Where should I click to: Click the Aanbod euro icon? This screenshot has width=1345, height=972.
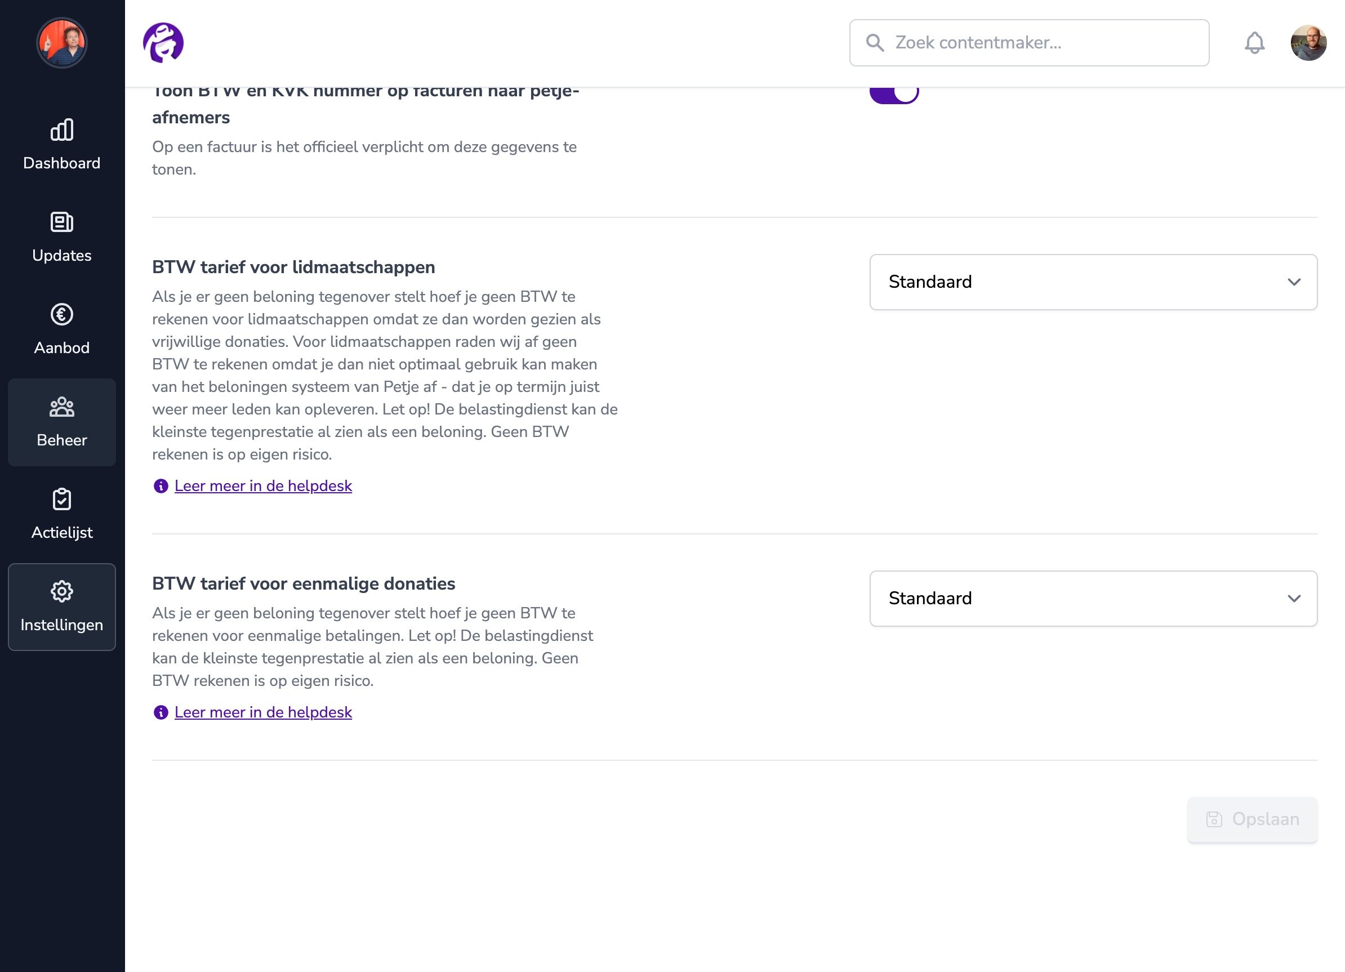coord(62,315)
